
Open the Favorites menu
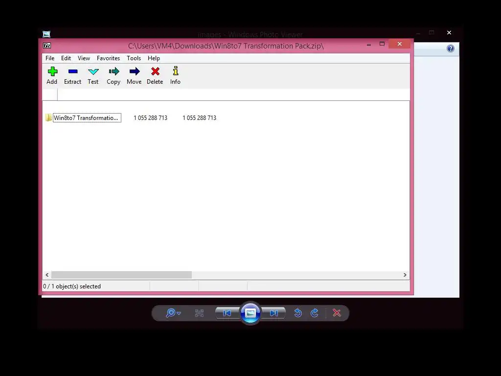pyautogui.click(x=108, y=58)
